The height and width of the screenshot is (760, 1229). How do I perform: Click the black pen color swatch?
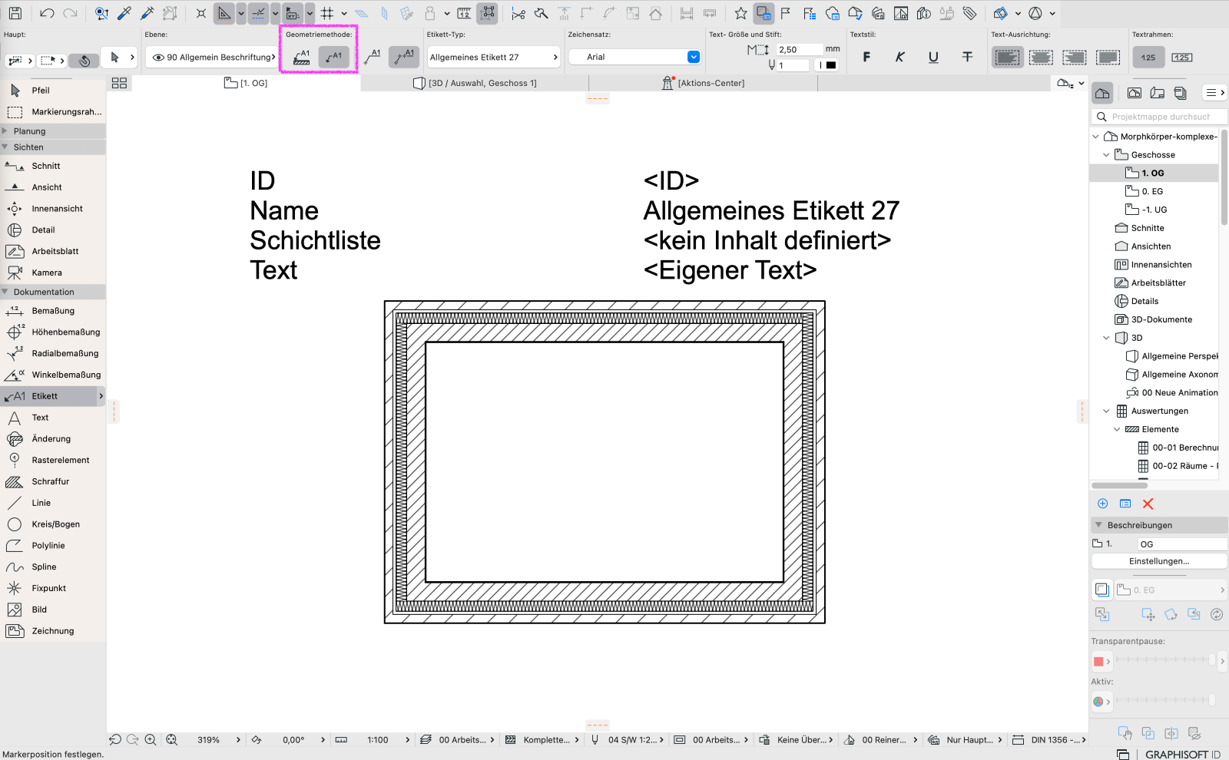830,65
